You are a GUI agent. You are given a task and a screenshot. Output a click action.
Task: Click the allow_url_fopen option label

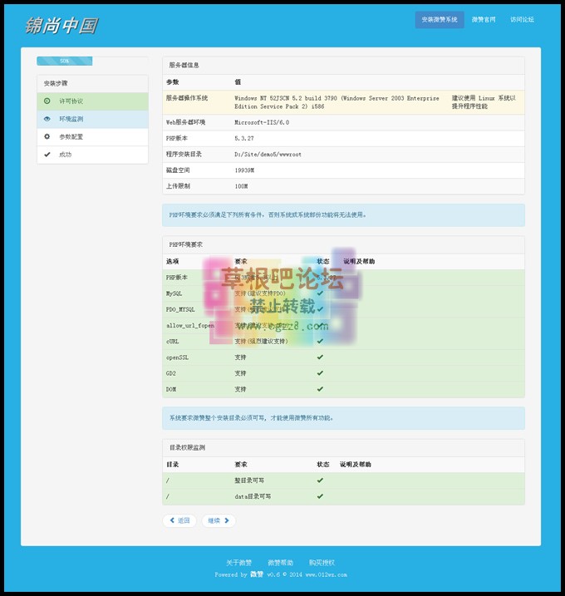tap(190, 325)
